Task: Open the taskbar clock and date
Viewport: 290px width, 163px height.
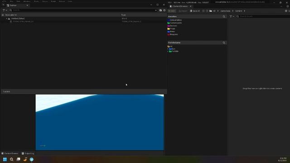Action: tap(283, 159)
